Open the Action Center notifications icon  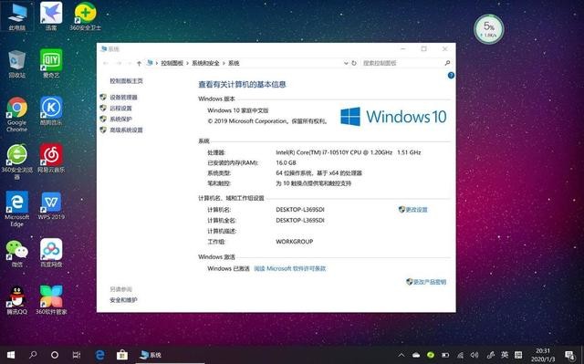point(569,355)
